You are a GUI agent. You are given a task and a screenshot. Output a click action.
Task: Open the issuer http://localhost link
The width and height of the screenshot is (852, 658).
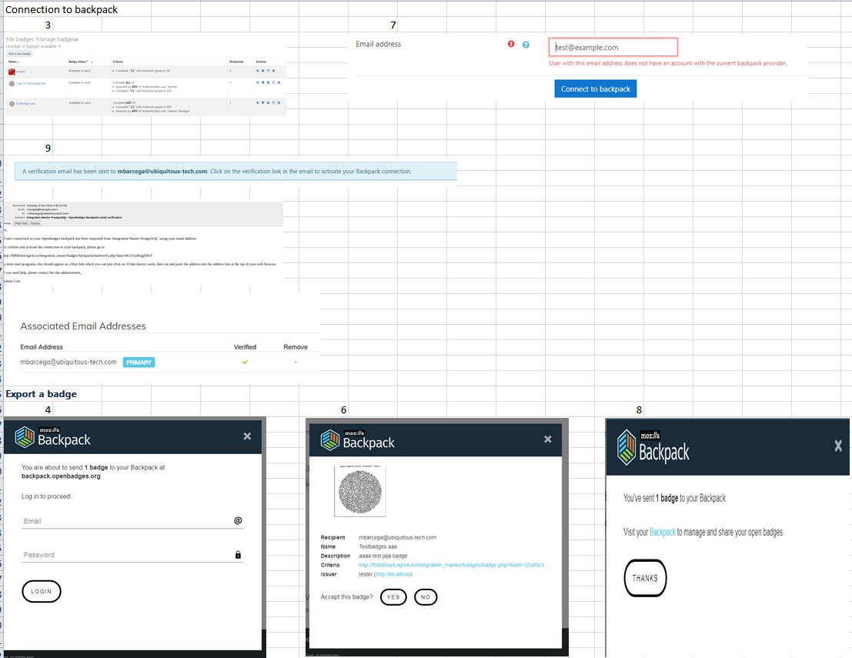click(393, 574)
